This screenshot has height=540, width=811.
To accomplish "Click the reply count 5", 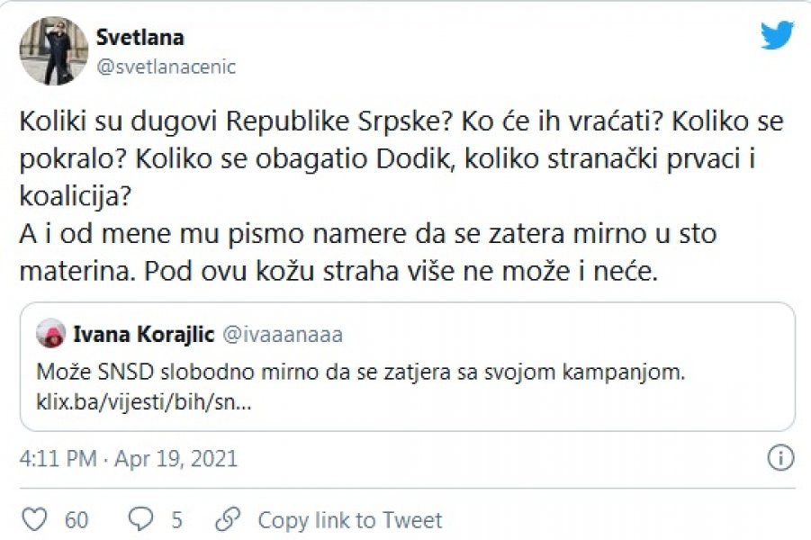I will (176, 519).
